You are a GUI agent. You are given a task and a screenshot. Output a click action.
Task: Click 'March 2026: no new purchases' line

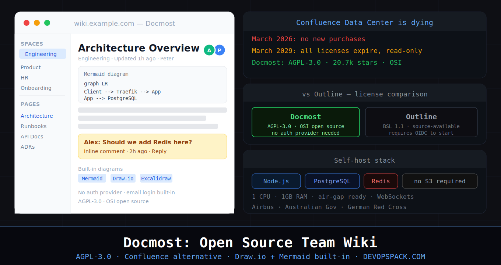(309, 39)
